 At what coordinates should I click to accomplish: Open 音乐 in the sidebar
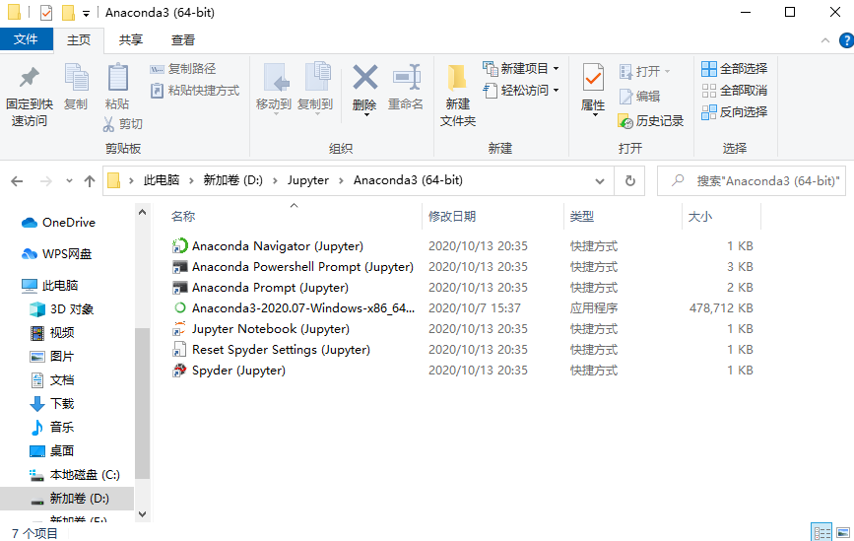(51, 427)
